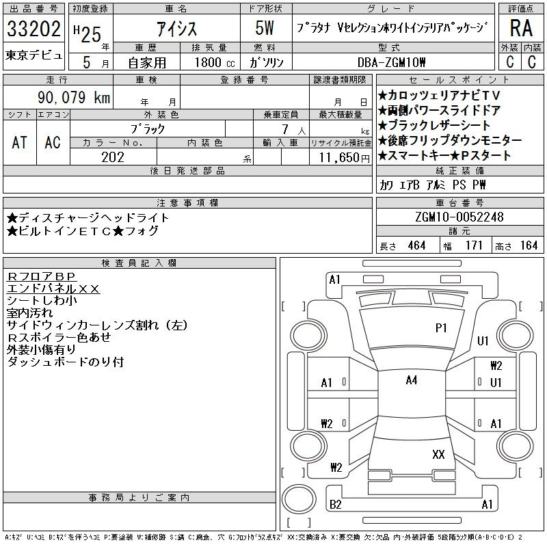547x547 pixels.
Task: Click the spare tire circle at bottom left
Action: [299, 499]
